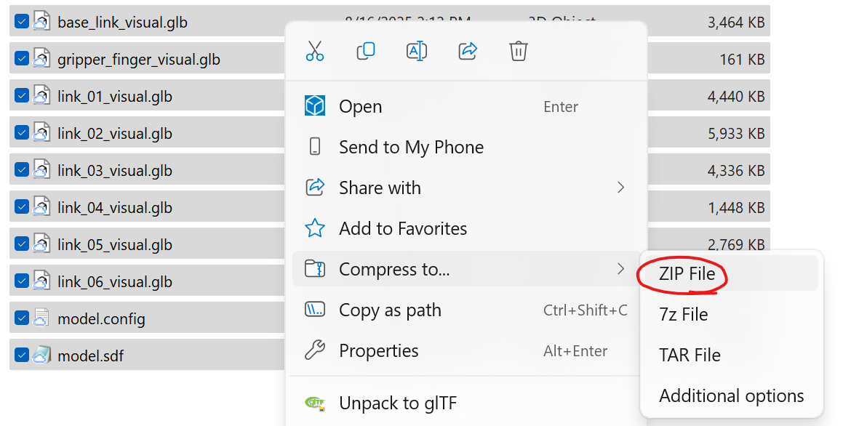The width and height of the screenshot is (843, 426).
Task: Click the Add to Favorites star icon
Action: click(314, 228)
